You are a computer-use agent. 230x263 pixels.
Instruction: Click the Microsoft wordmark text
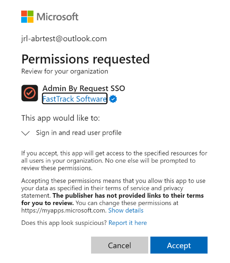coord(58,17)
